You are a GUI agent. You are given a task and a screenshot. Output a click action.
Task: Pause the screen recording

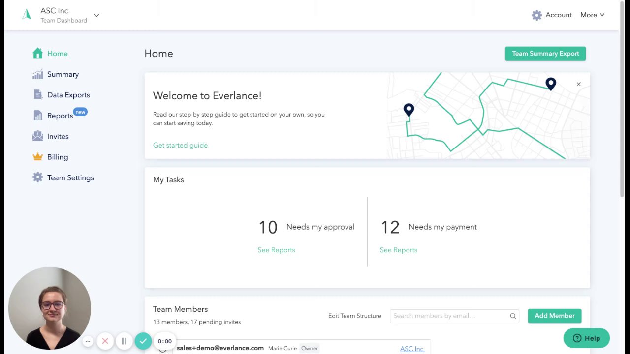click(124, 341)
